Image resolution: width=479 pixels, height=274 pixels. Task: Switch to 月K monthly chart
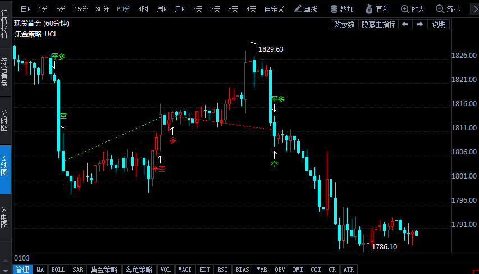click(180, 9)
